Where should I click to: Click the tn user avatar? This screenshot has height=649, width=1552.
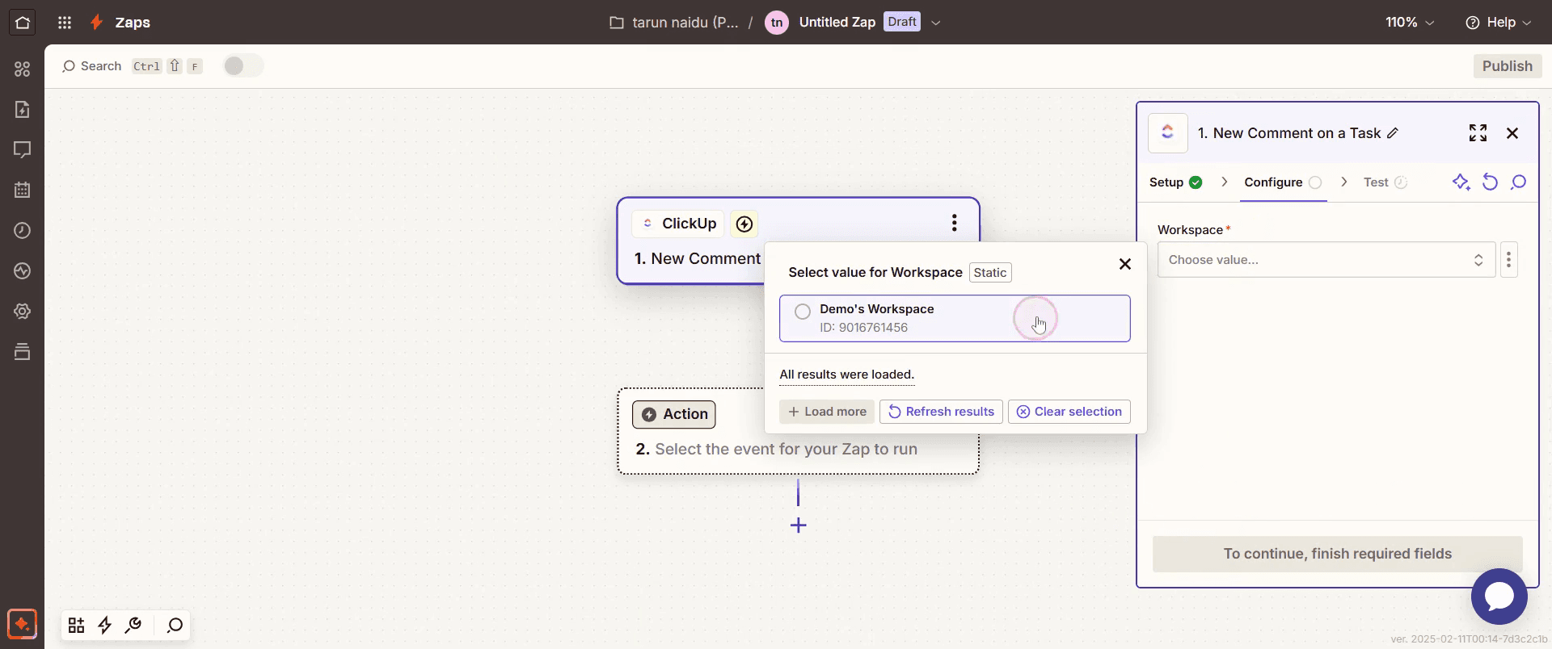point(777,23)
